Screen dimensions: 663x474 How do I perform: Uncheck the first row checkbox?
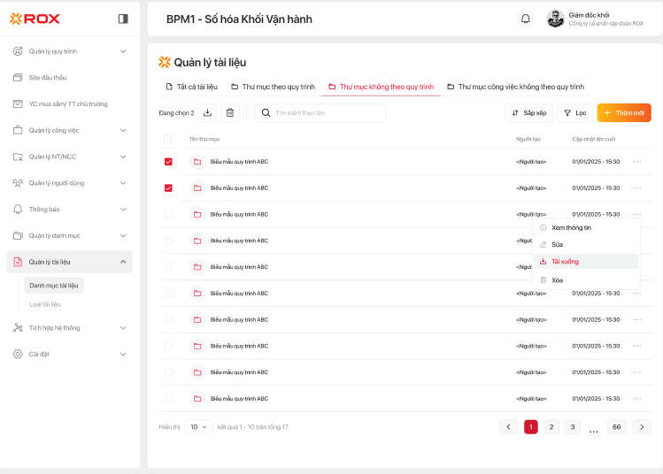coord(168,162)
